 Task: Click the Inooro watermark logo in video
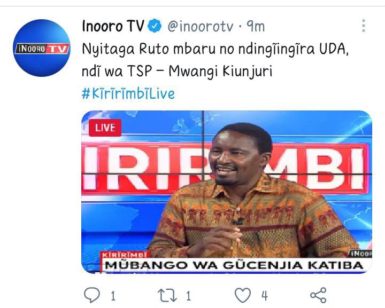click(x=360, y=254)
